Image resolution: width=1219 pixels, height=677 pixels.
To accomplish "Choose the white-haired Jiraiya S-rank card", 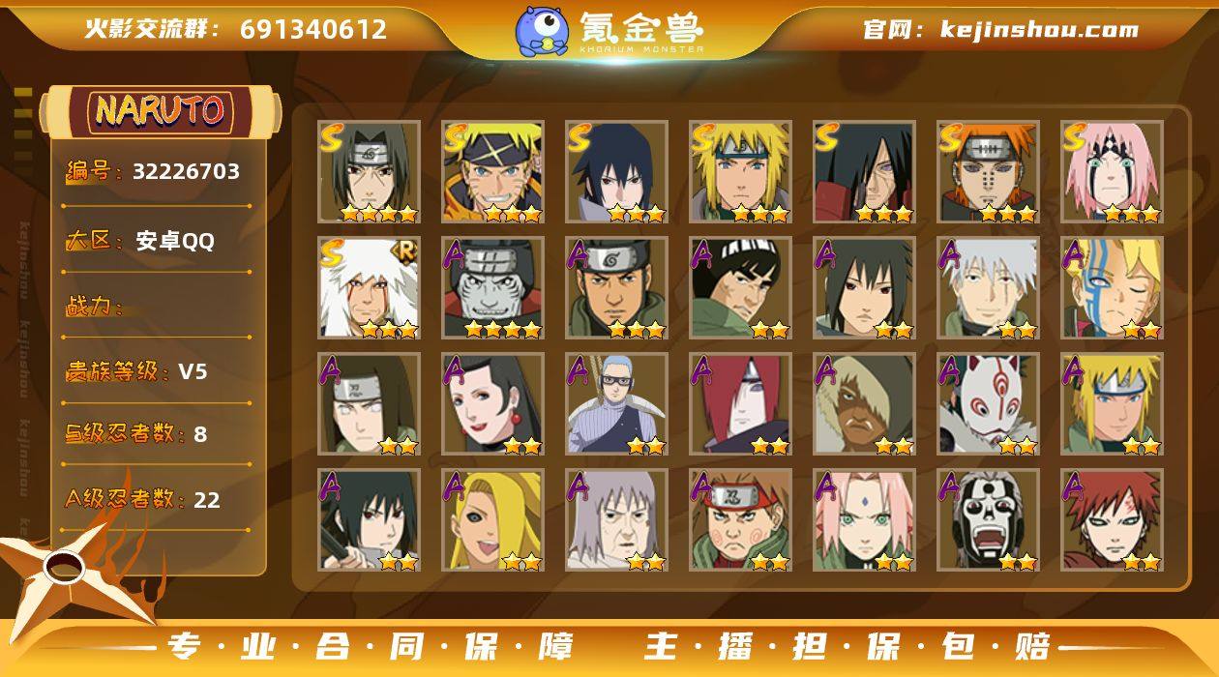I will tap(370, 288).
